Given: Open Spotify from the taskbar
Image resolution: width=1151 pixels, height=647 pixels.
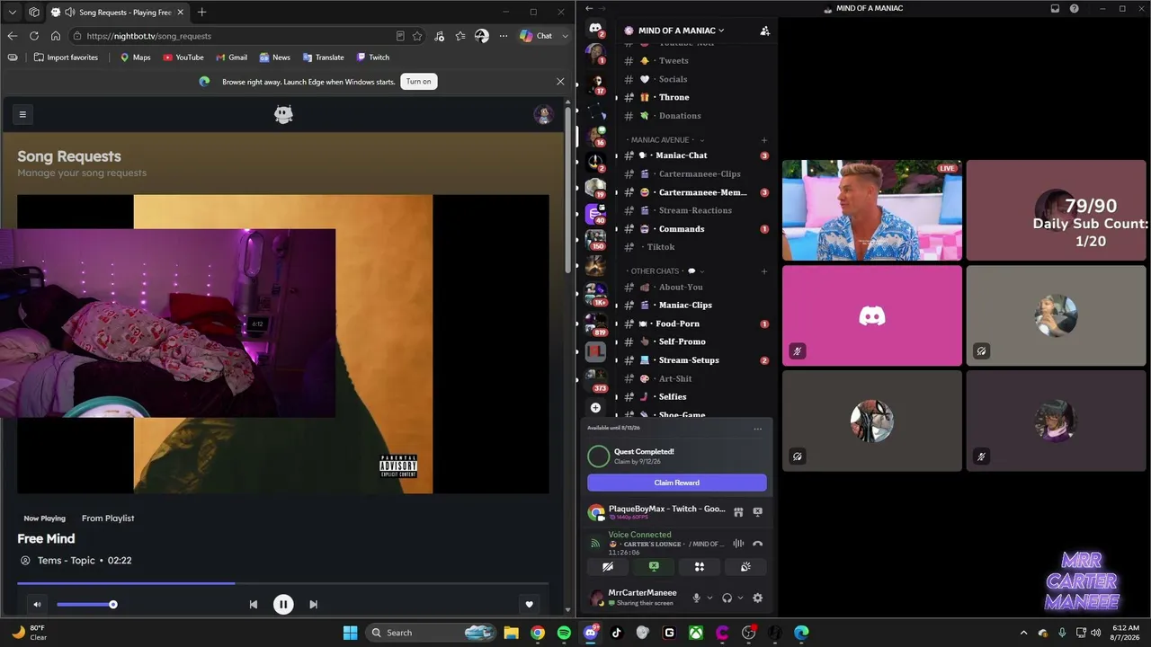Looking at the screenshot, I should [x=564, y=633].
